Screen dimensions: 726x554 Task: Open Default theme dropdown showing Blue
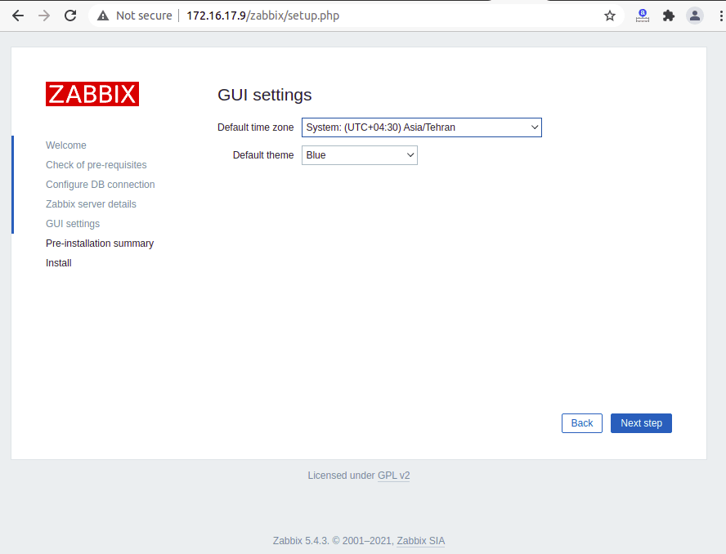359,155
